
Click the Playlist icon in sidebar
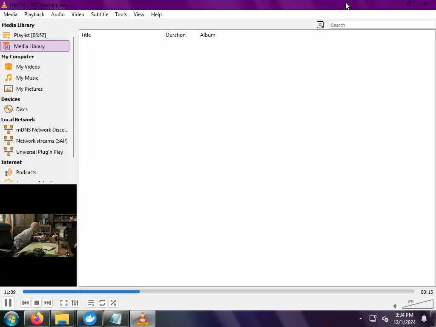coord(6,35)
